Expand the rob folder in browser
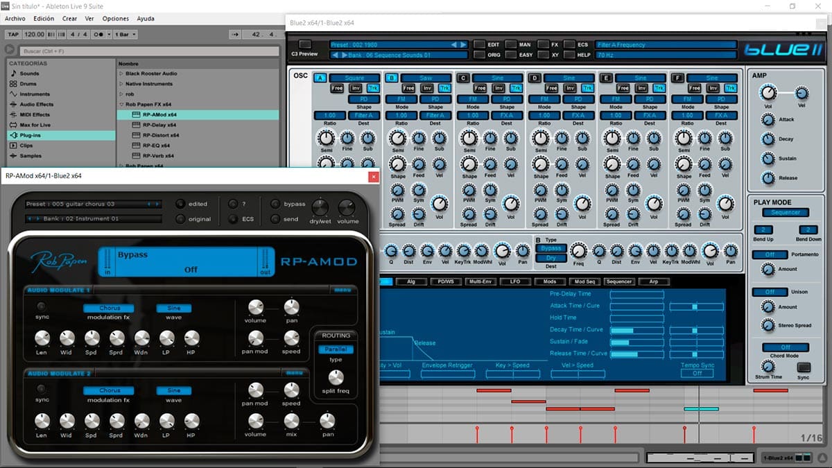This screenshot has height=468, width=832. coord(121,94)
